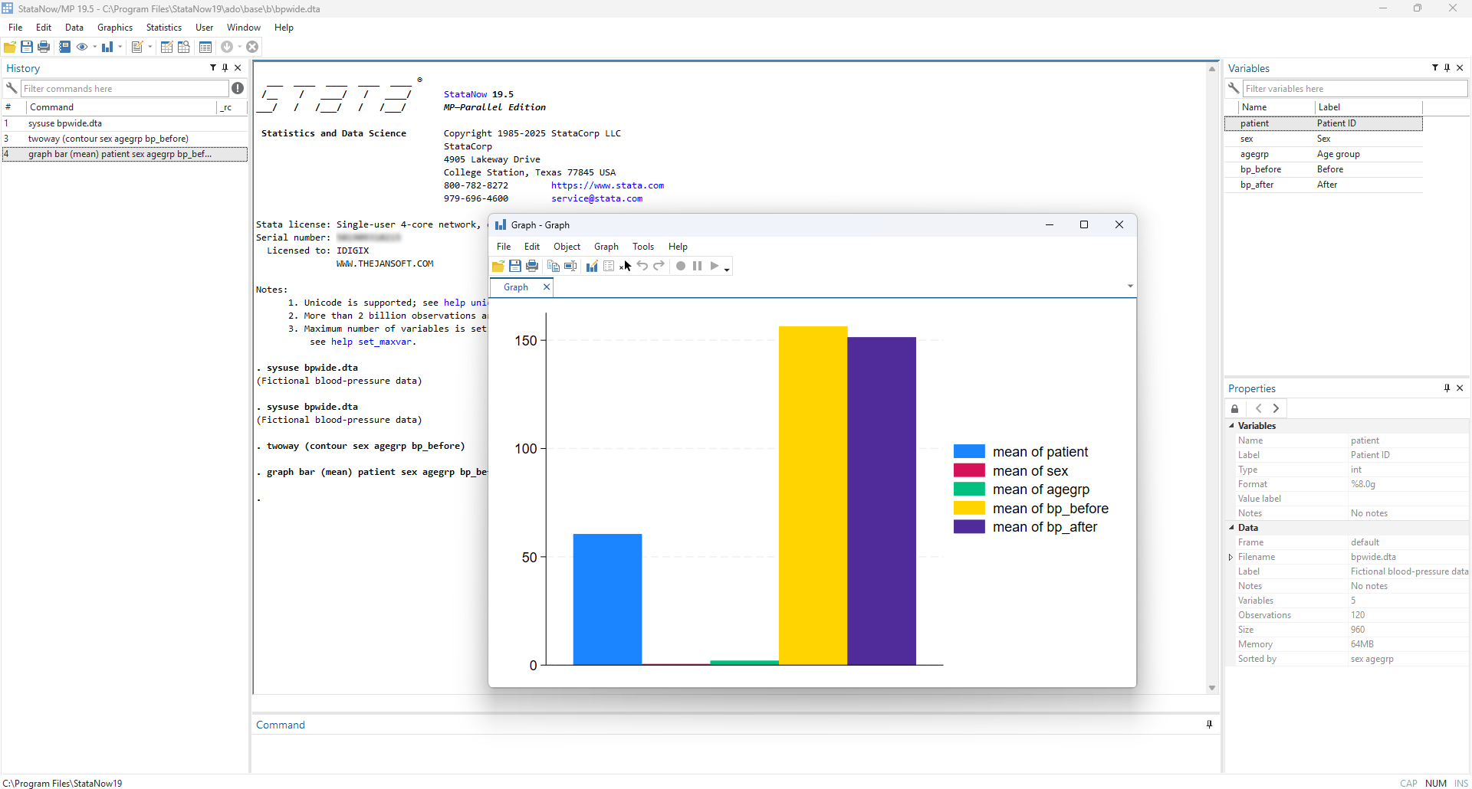The width and height of the screenshot is (1472, 789).
Task: Click the service@stata.com email link
Action: [597, 198]
